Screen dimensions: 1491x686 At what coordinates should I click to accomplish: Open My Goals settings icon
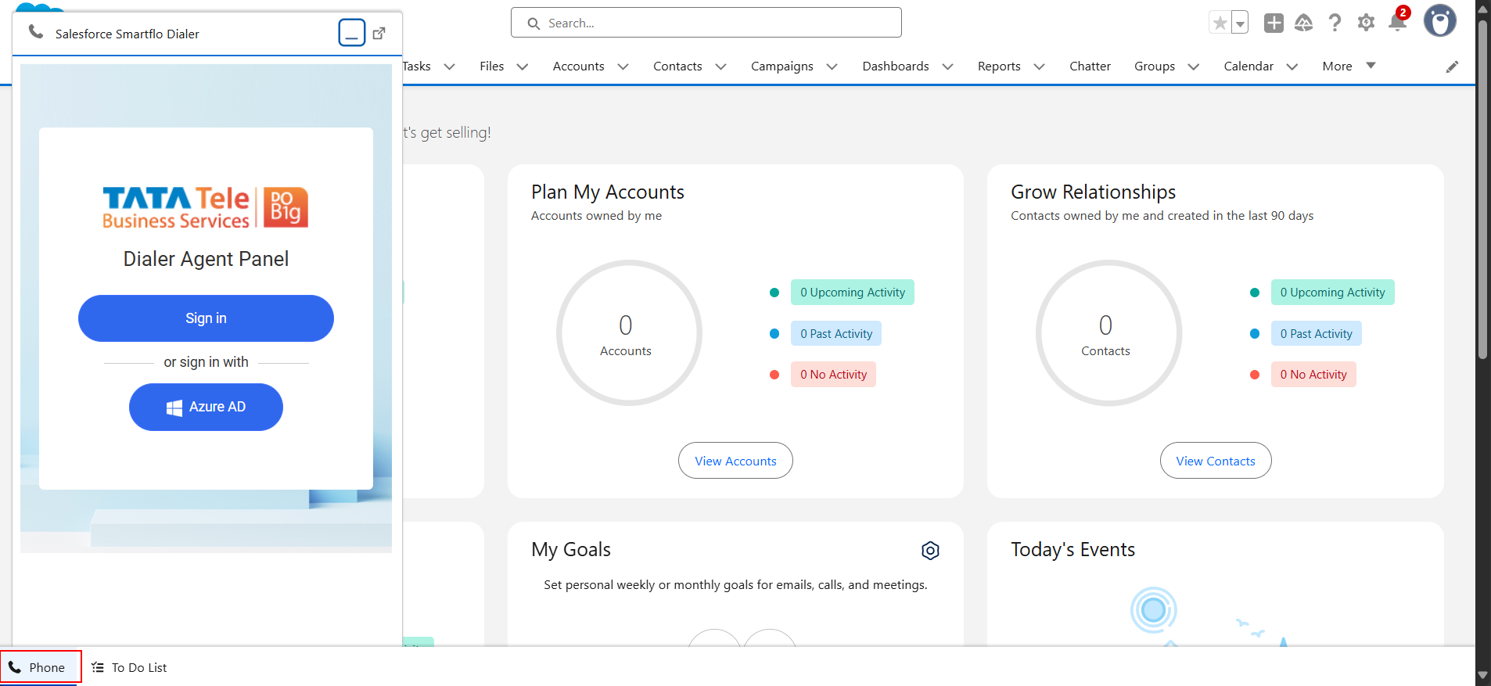[930, 551]
